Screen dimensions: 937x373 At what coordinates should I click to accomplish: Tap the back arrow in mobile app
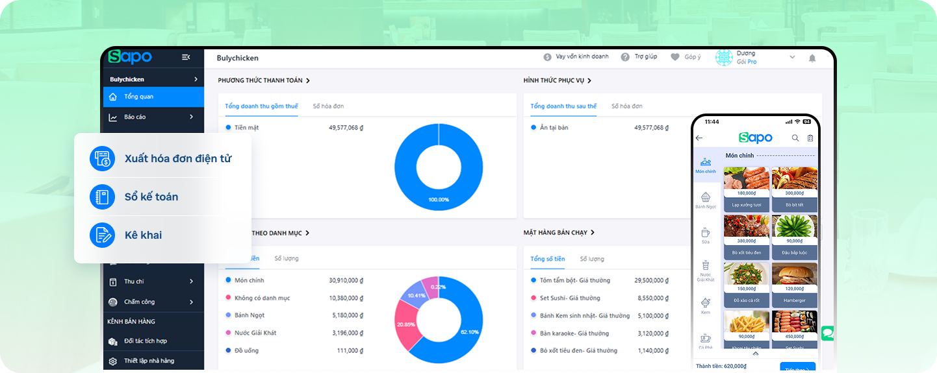pyautogui.click(x=699, y=138)
